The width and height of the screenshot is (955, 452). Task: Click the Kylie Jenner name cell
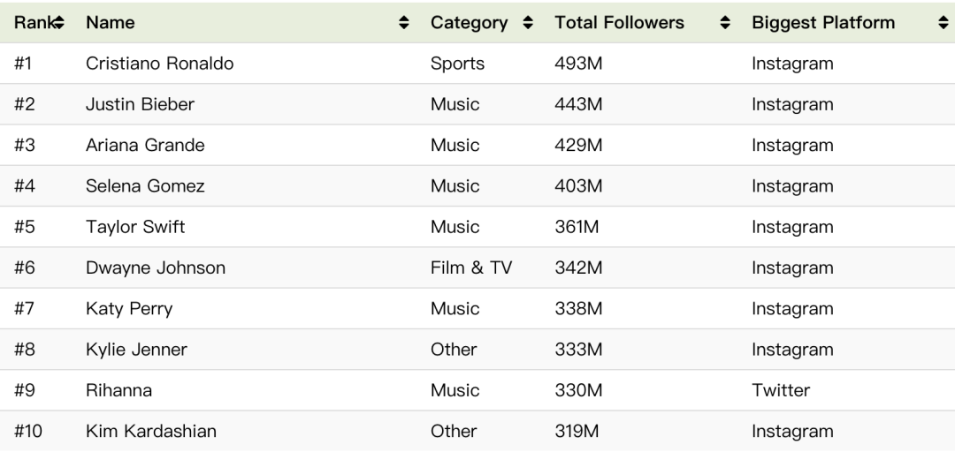136,350
